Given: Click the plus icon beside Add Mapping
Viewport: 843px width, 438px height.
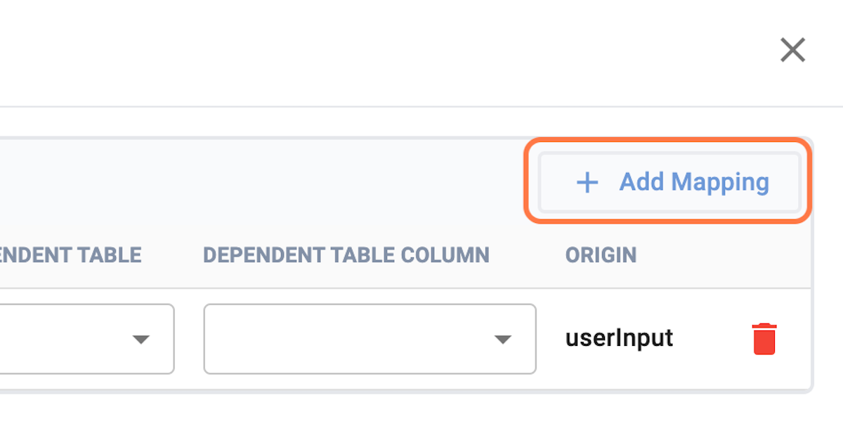Looking at the screenshot, I should pyautogui.click(x=587, y=183).
